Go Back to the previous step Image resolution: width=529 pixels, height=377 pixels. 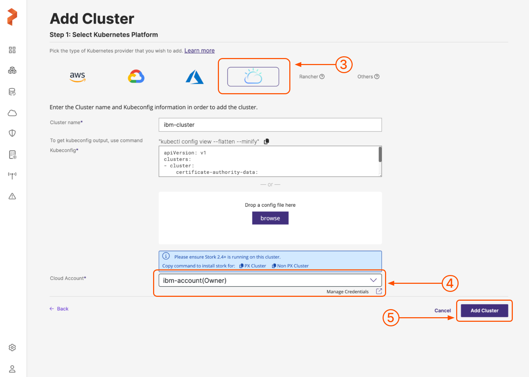59,309
